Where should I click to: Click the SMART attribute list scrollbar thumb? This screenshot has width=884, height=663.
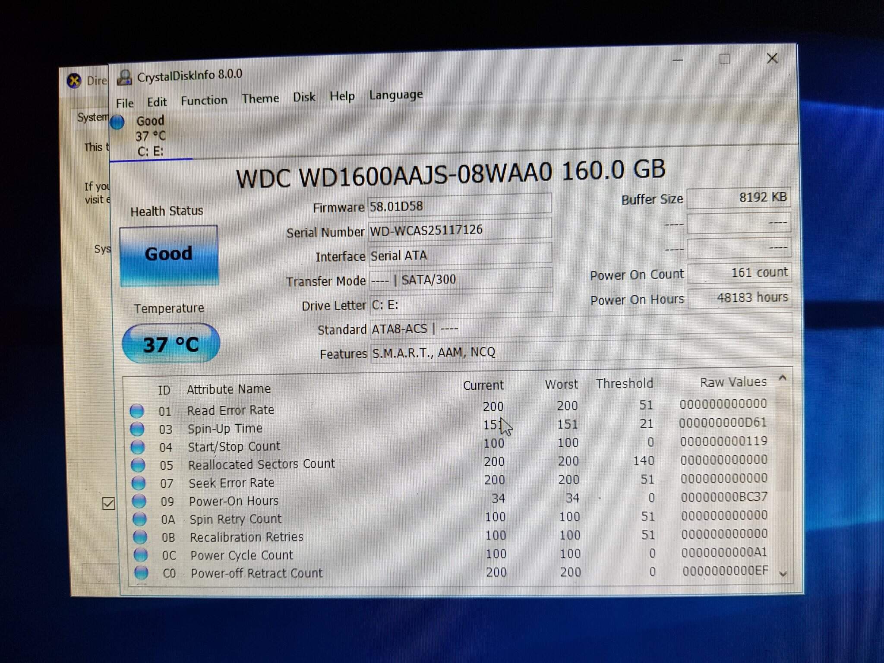pos(783,438)
